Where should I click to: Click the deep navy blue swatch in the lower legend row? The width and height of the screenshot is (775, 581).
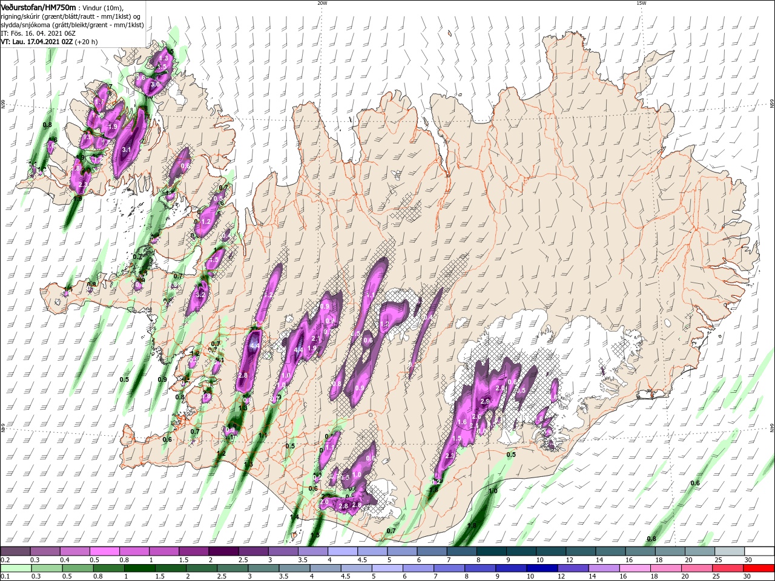tap(541, 568)
